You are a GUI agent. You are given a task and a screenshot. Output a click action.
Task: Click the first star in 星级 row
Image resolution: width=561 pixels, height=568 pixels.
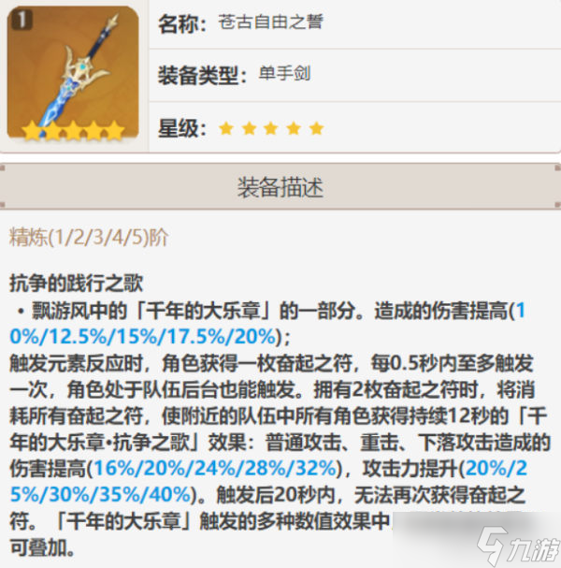[x=226, y=128]
